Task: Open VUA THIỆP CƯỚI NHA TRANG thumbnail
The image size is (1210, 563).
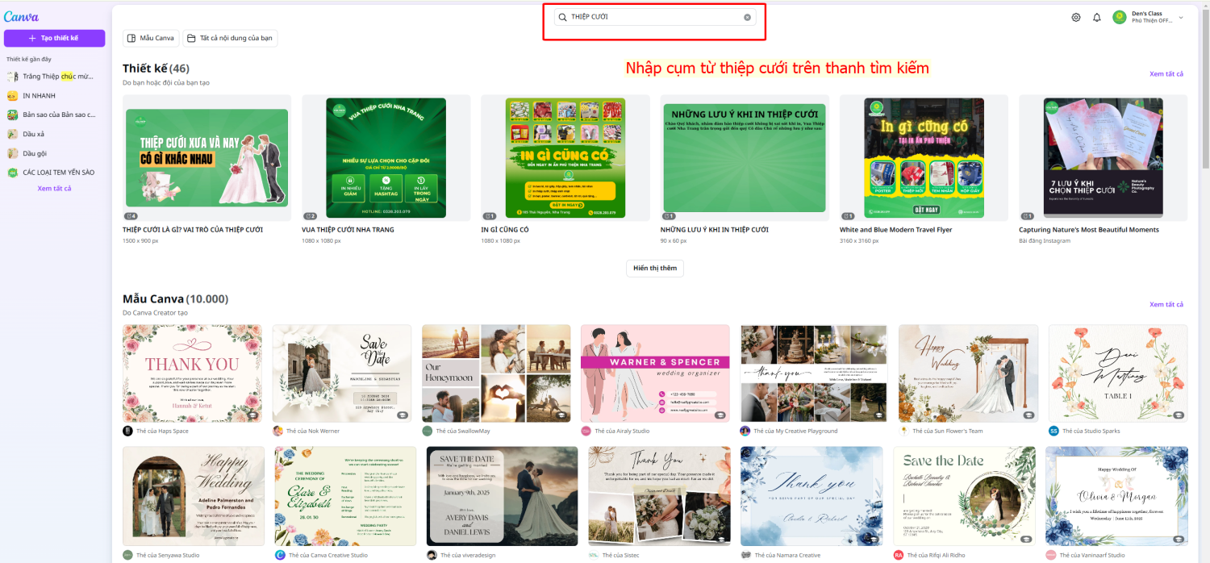Action: [x=386, y=158]
